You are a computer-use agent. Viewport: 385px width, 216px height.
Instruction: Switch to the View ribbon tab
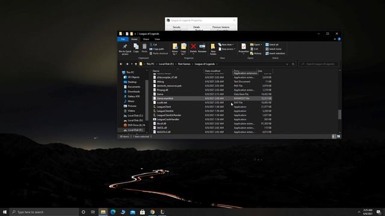157,39
